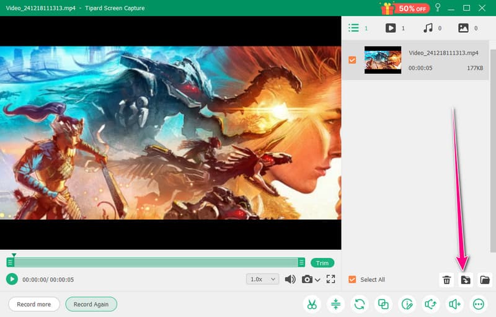Viewport: 496px width, 317px height.
Task: Open the video compressor tool
Action: 335,305
